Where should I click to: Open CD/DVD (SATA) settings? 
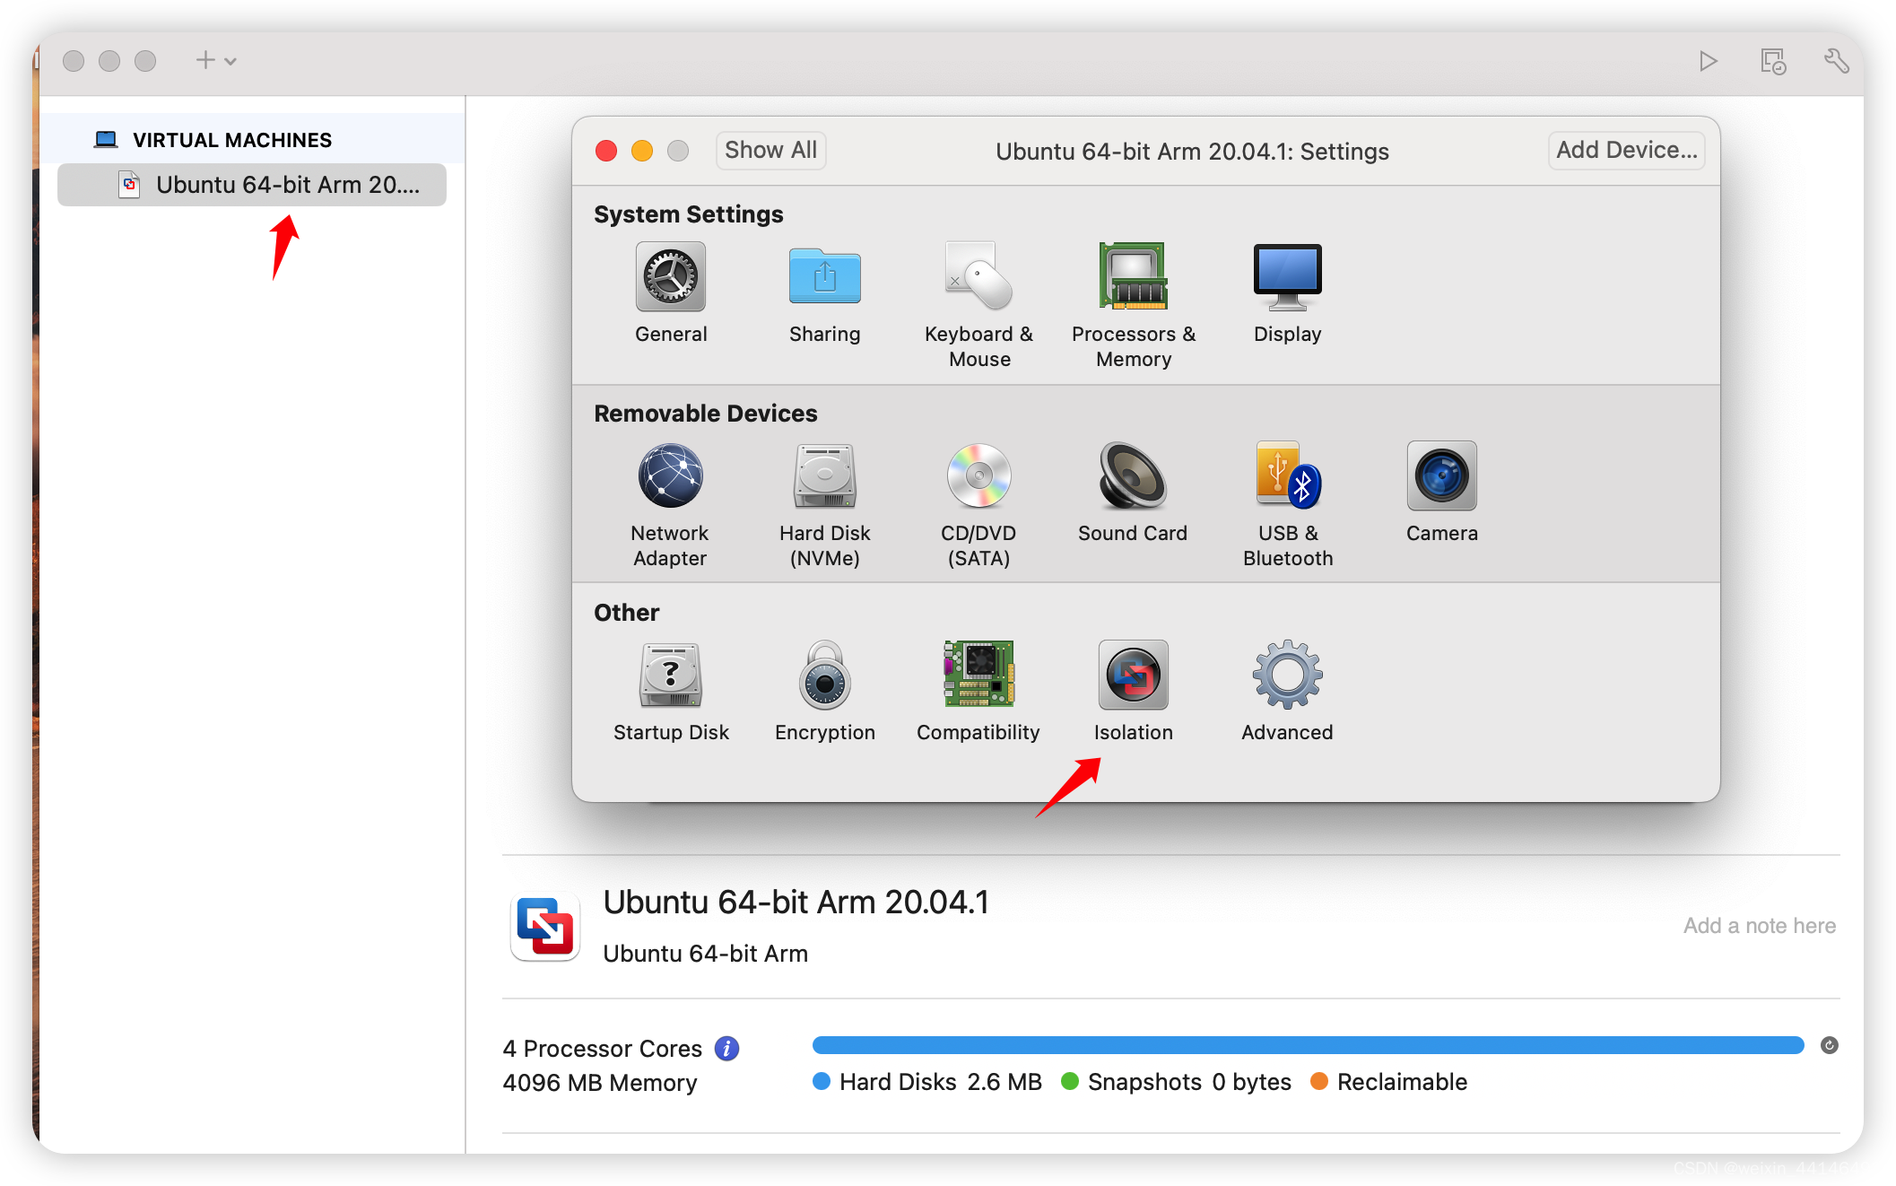click(x=978, y=504)
